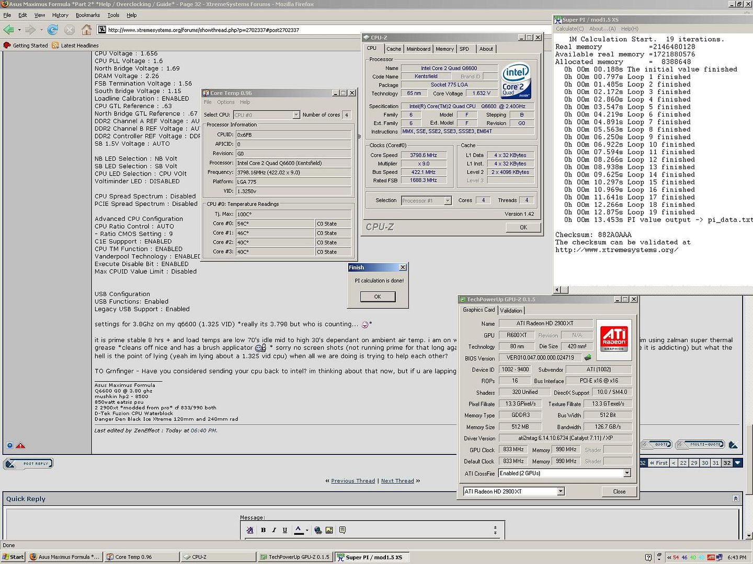This screenshot has width=753, height=564.
Task: Click the OK button in CPU-Z
Action: [523, 227]
